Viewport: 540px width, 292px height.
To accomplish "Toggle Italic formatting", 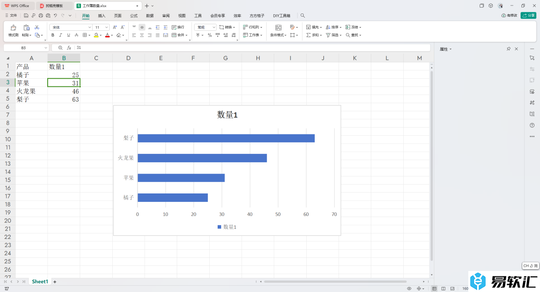I will [x=61, y=35].
